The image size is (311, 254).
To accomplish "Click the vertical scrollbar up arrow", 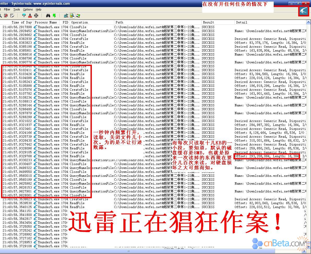I will point(309,22).
